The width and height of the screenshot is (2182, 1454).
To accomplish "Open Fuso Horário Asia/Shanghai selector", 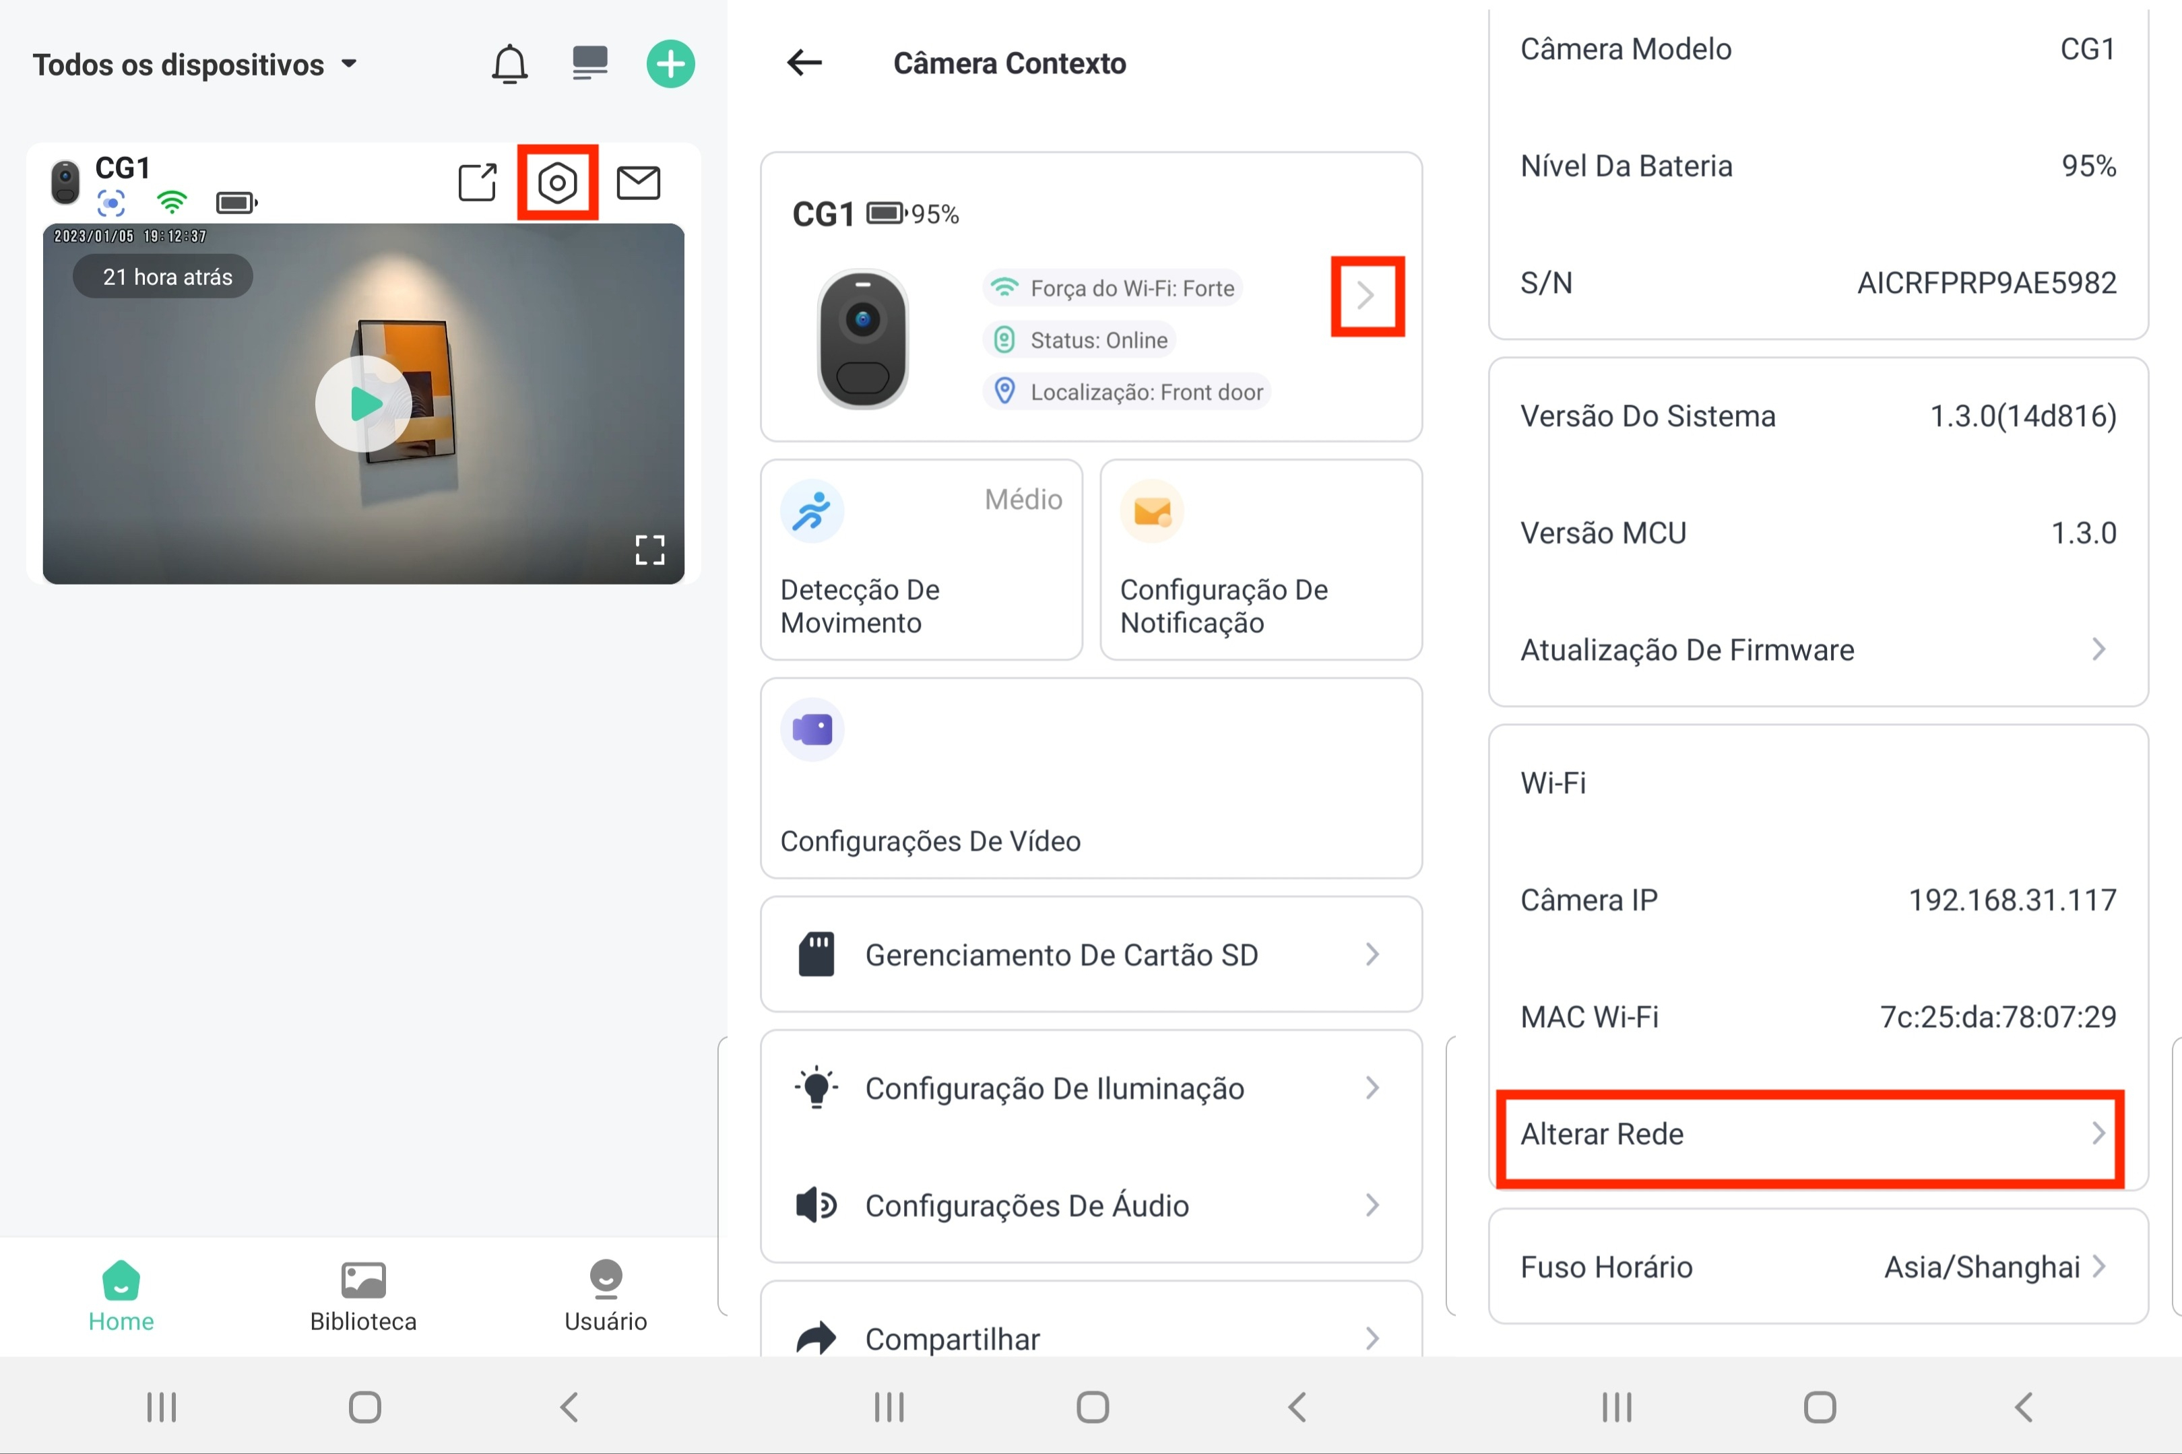I will point(1818,1267).
